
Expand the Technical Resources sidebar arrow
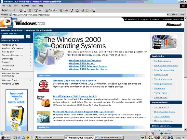pos(31,55)
